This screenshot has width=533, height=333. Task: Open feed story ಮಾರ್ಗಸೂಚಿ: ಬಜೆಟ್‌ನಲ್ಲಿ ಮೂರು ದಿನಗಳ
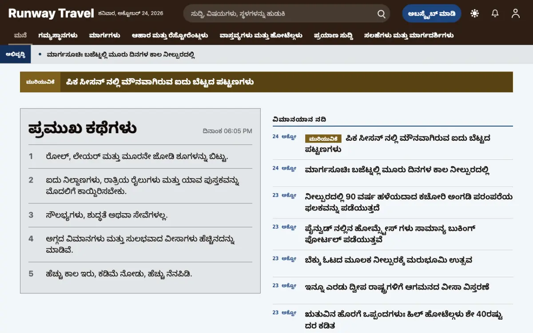pos(397,170)
